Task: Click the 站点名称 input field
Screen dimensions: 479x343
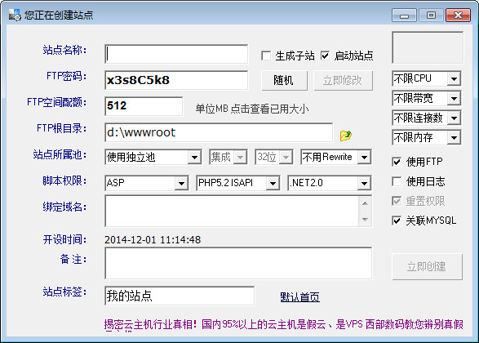Action: tap(176, 54)
